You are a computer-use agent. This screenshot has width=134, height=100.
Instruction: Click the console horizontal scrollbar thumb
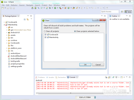coord(70,93)
